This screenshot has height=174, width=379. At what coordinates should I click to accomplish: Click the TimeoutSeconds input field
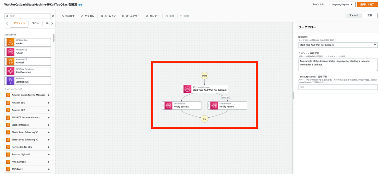[x=338, y=87]
